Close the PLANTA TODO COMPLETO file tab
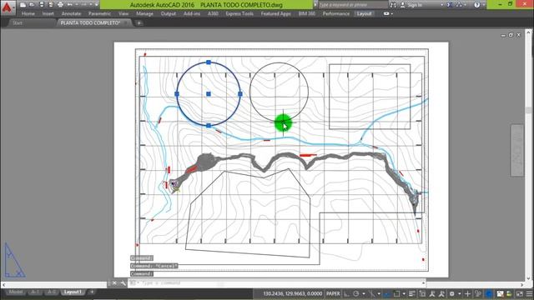This screenshot has height=300, width=534. tap(126, 22)
